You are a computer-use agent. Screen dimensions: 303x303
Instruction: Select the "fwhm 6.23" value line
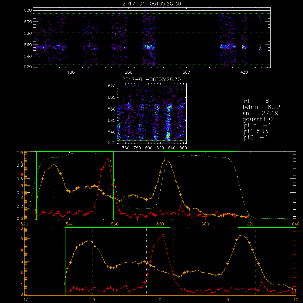pos(261,107)
